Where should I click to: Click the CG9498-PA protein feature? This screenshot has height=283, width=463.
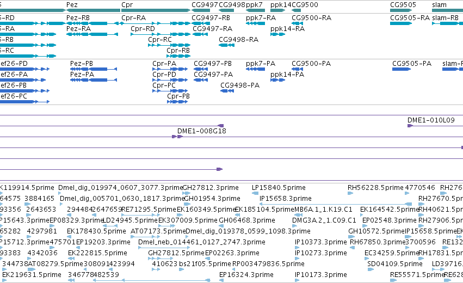click(x=227, y=91)
